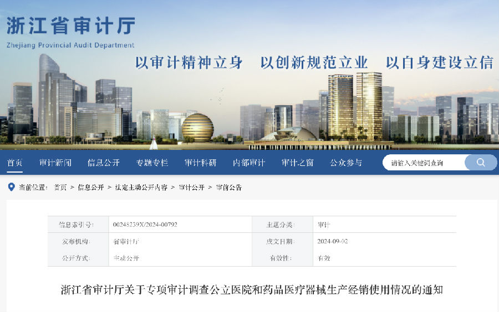Click the 信息公开 breadcrumb link
The height and width of the screenshot is (312, 499).
pos(91,188)
